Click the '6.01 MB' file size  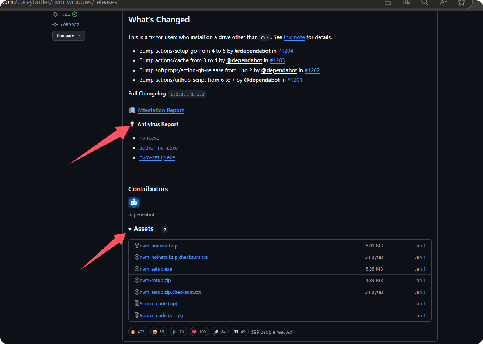pos(374,246)
